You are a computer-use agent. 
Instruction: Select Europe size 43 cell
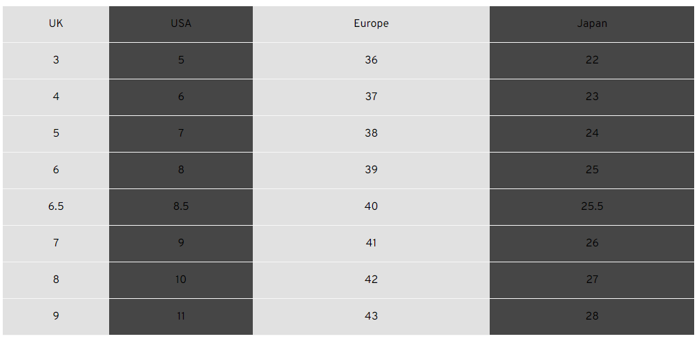371,316
